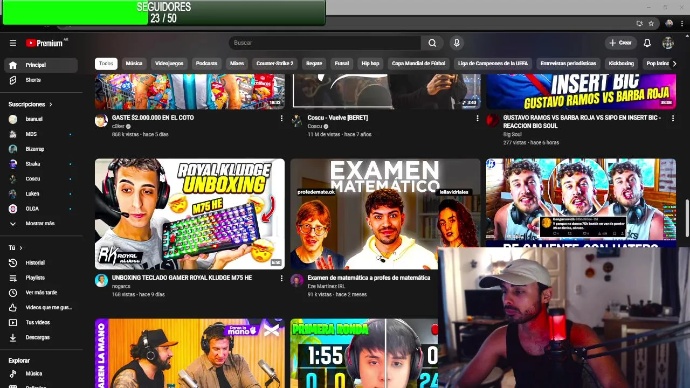Select the Música filter chip
The height and width of the screenshot is (388, 690).
tap(134, 64)
